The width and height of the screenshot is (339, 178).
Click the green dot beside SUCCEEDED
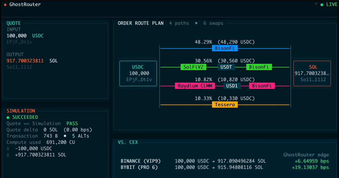click(x=8, y=117)
